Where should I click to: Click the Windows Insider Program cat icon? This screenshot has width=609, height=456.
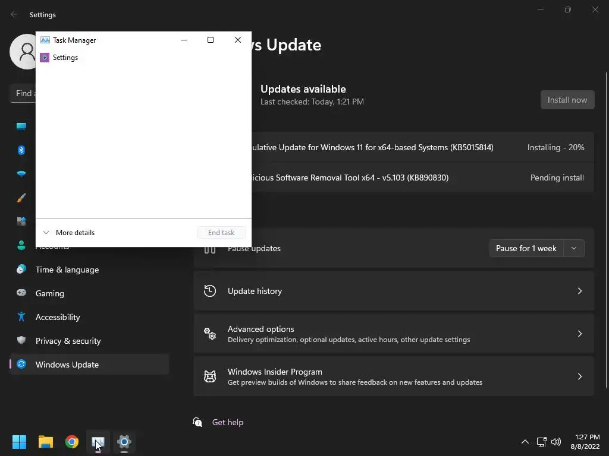pyautogui.click(x=210, y=376)
